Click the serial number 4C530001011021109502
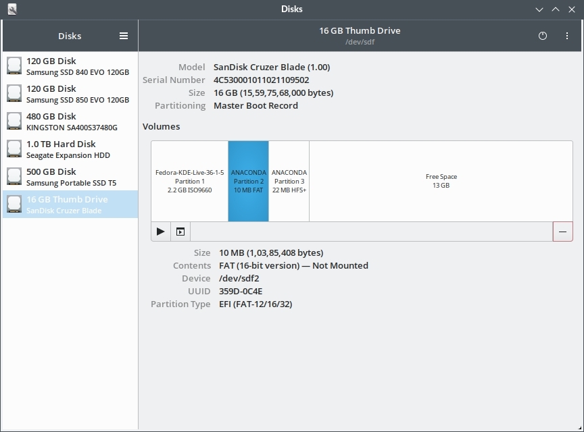This screenshot has width=584, height=432. coord(261,80)
